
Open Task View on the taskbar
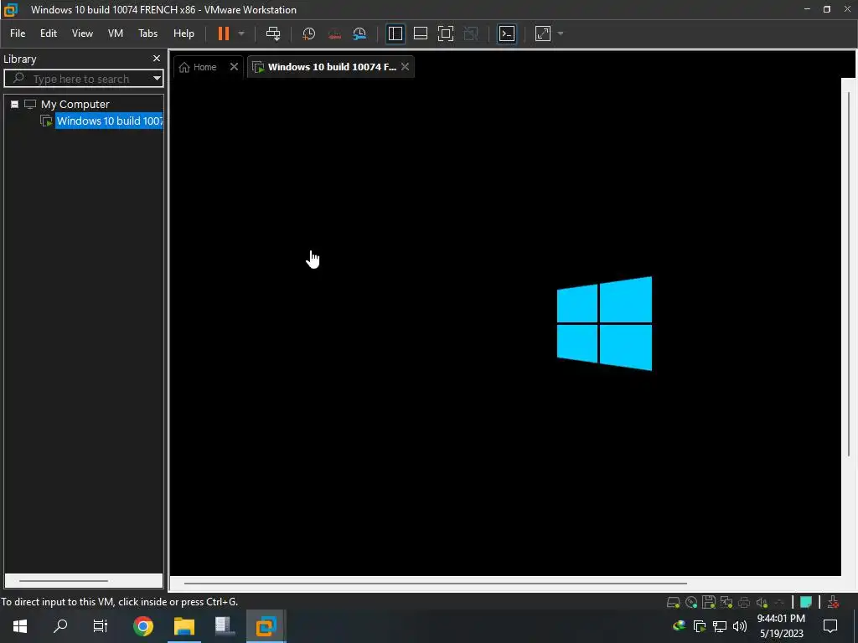click(x=101, y=626)
